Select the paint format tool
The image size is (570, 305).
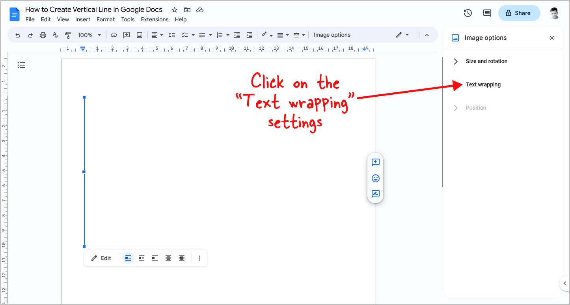point(68,35)
